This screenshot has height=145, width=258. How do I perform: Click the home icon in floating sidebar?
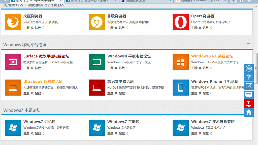coord(249,112)
